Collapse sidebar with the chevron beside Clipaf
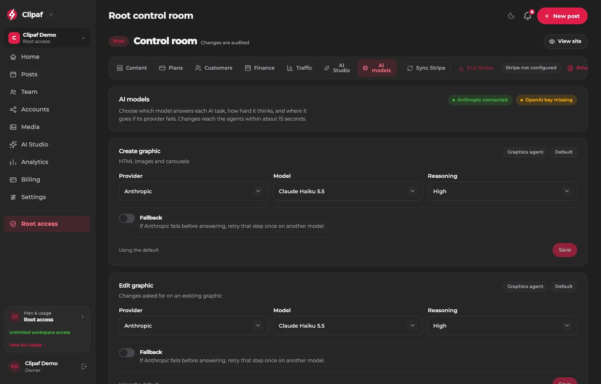 coord(51,15)
